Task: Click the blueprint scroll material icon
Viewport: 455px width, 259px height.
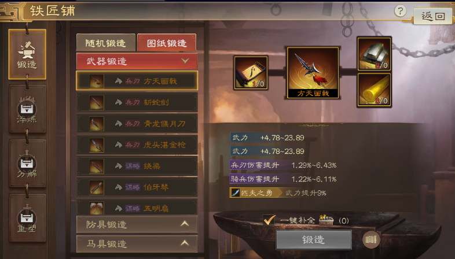Action: point(251,73)
